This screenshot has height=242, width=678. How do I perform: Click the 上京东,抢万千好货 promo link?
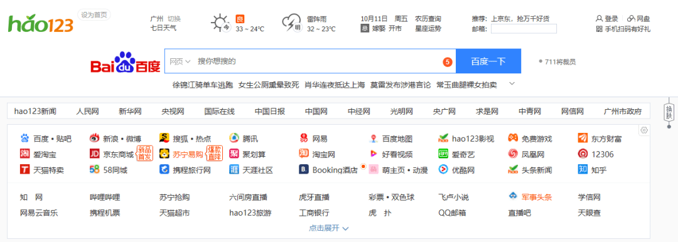pyautogui.click(x=520, y=19)
